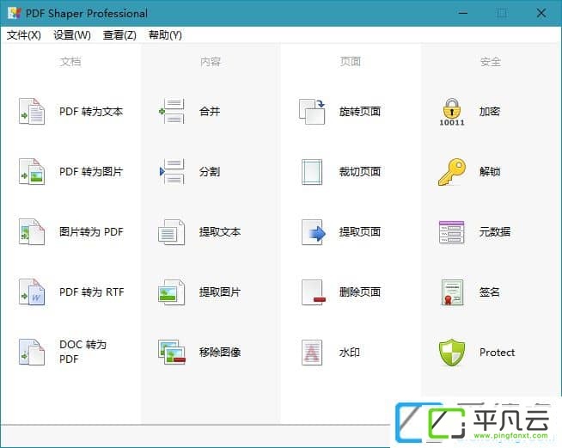Click the 提取文本 icon

172,231
